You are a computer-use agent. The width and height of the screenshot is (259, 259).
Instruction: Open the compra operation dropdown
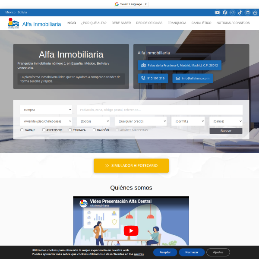click(x=46, y=110)
